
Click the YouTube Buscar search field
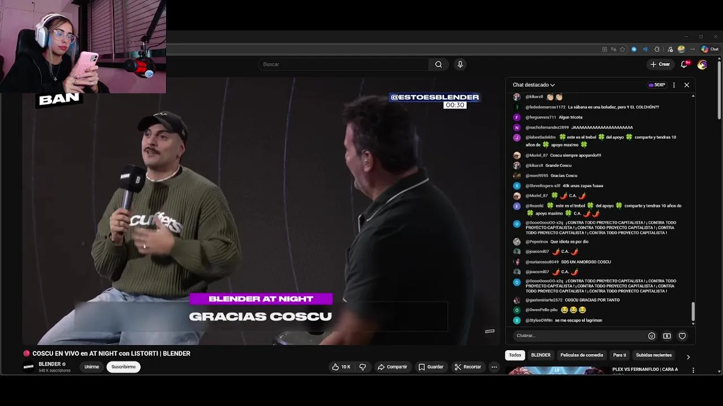(343, 64)
